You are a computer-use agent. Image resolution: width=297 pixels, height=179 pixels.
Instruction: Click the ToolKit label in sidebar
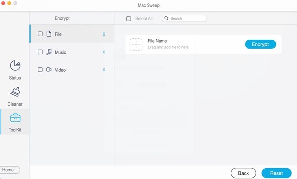(15, 130)
